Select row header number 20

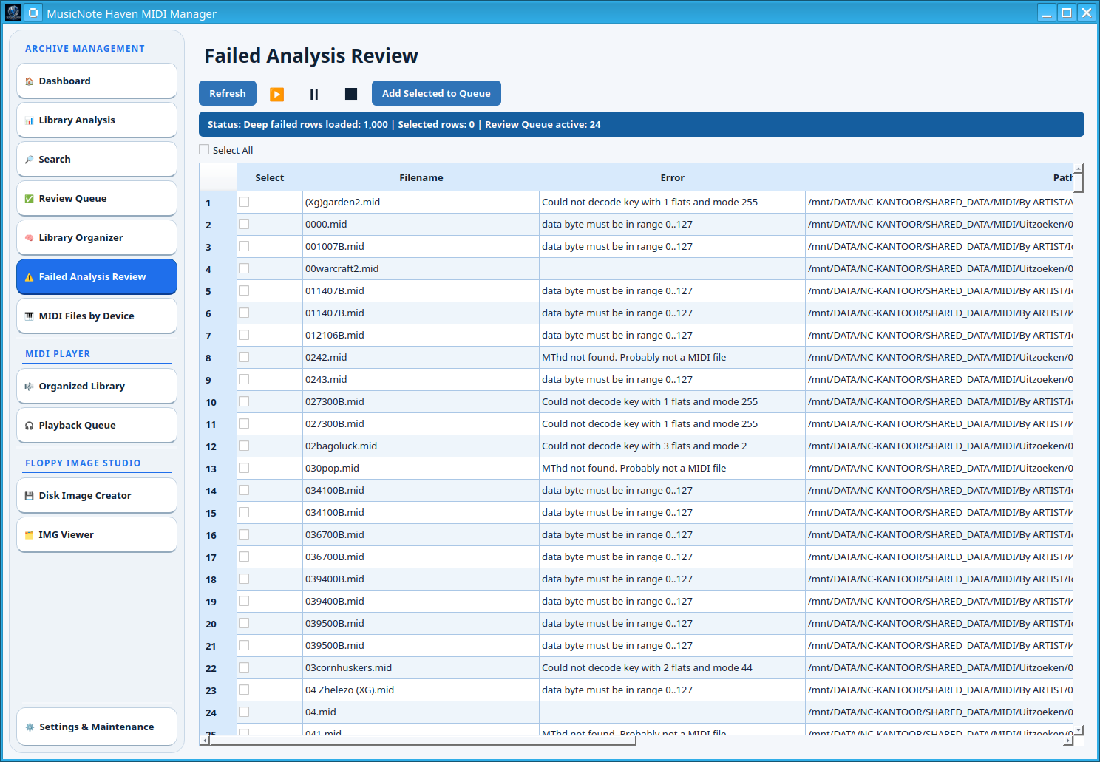(218, 624)
